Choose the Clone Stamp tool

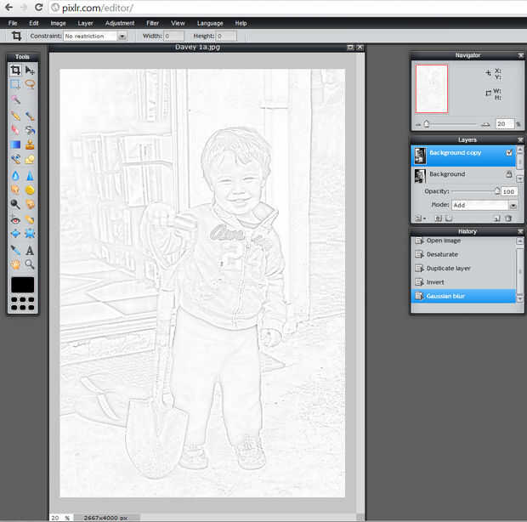point(30,145)
